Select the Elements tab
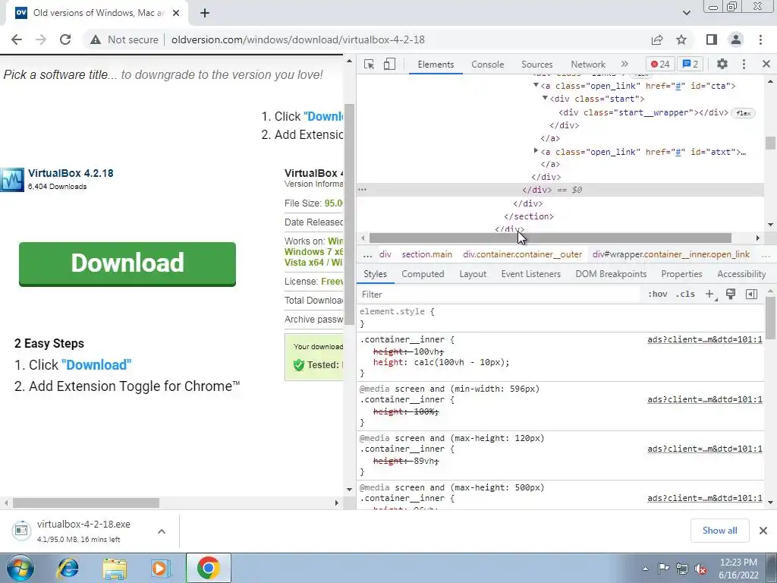This screenshot has width=777, height=583. click(436, 65)
